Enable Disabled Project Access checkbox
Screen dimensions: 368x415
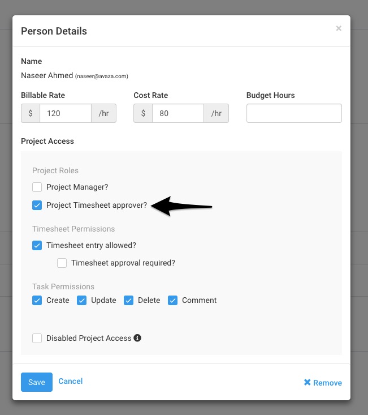point(37,338)
